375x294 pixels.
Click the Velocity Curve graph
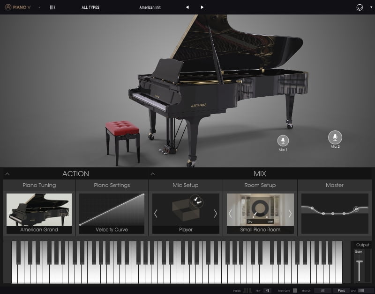[x=112, y=209]
